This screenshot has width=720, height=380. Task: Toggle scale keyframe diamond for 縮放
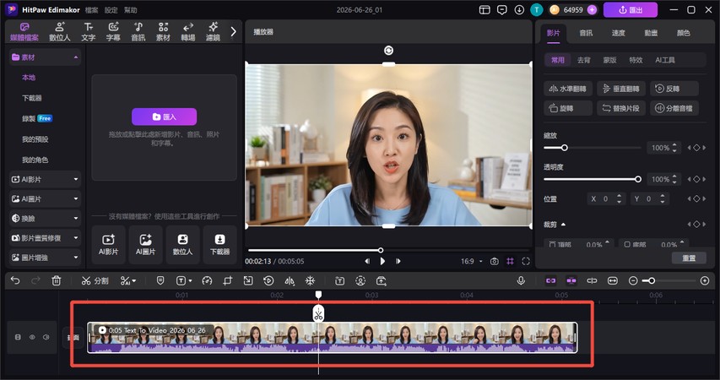point(696,148)
